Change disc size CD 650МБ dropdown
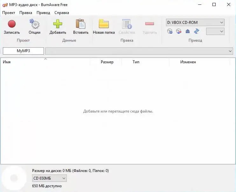The image size is (236, 192). (x=49, y=178)
